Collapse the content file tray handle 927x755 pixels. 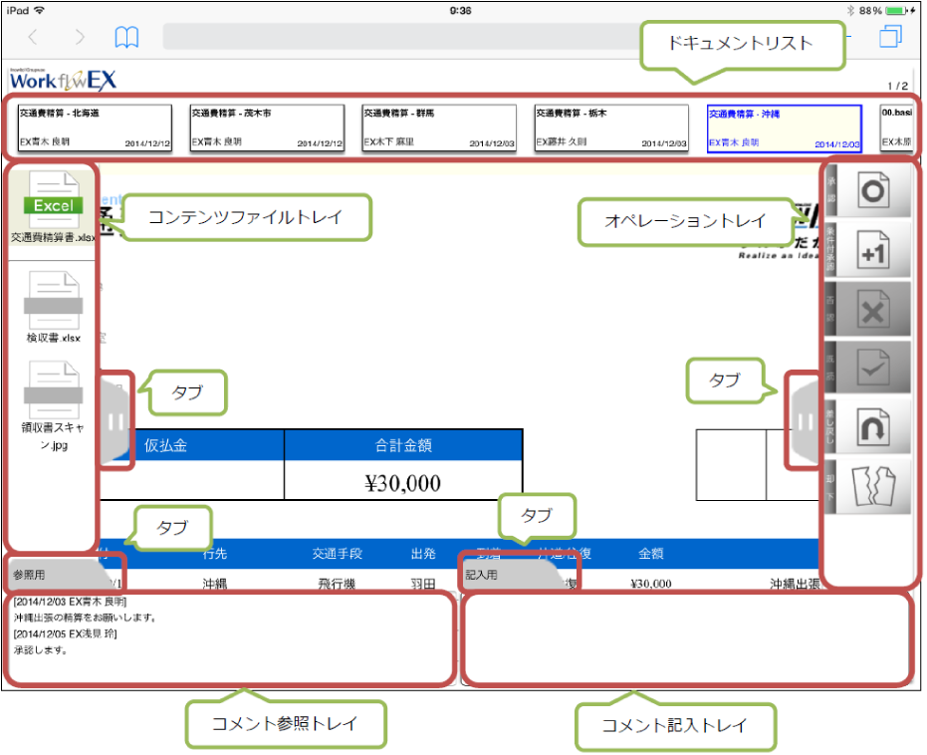pyautogui.click(x=116, y=422)
